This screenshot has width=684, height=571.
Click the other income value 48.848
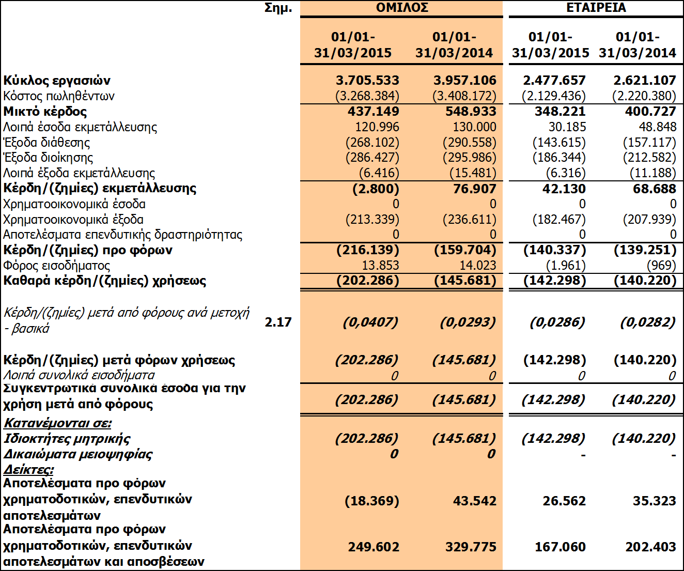point(658,127)
